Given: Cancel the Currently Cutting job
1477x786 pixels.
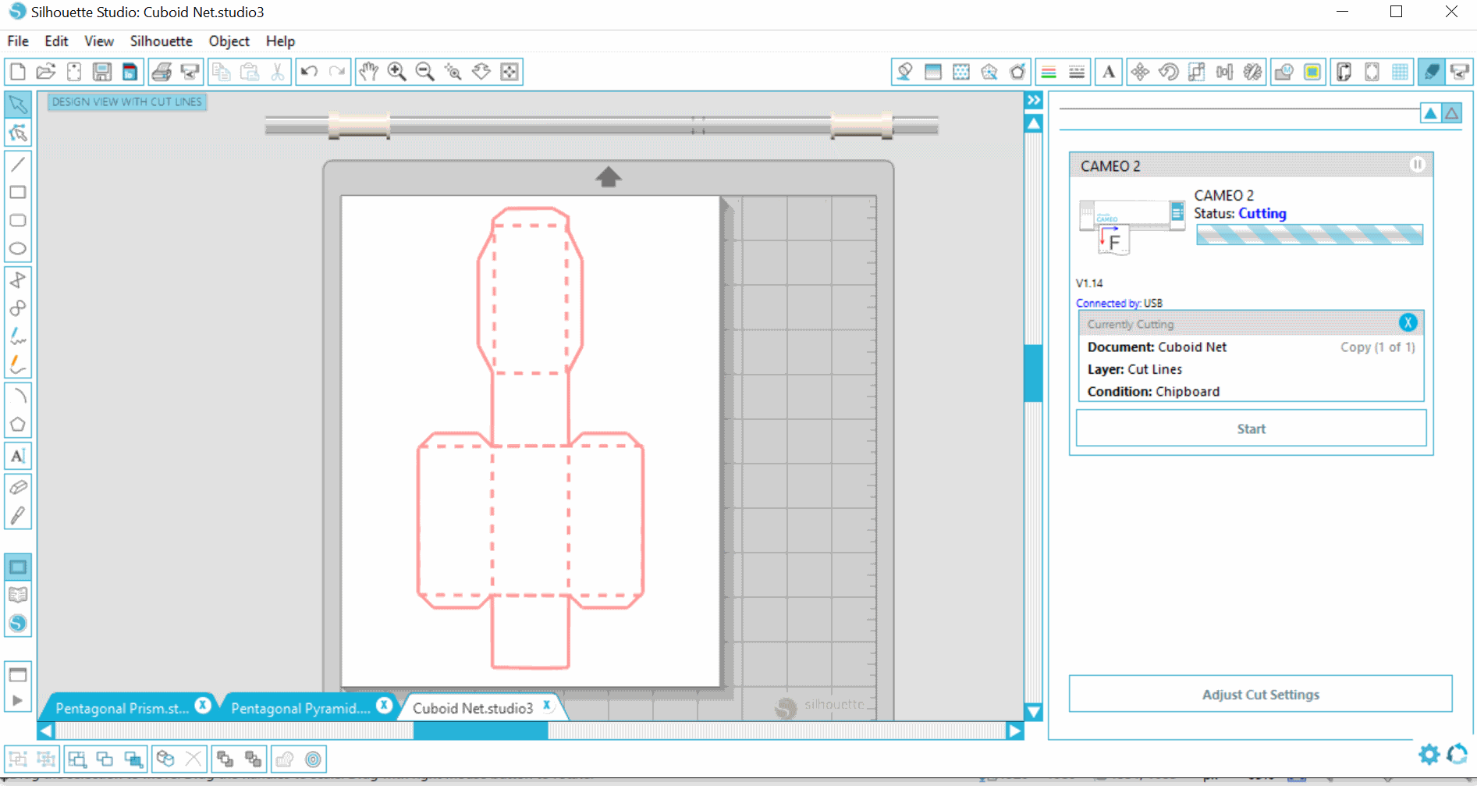Looking at the screenshot, I should [x=1408, y=323].
